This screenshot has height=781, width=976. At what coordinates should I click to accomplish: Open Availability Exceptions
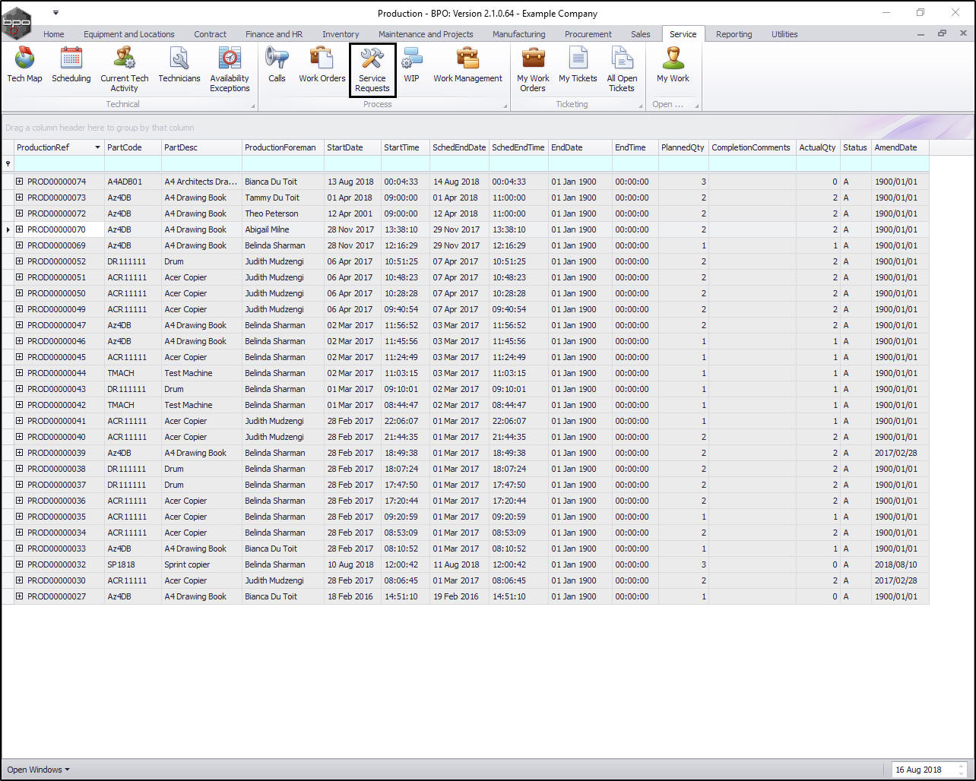pos(230,69)
